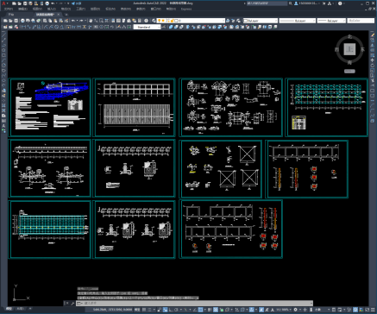Open the Layer Properties Manager icon
Screen dimensions: 377x314
pos(154,21)
